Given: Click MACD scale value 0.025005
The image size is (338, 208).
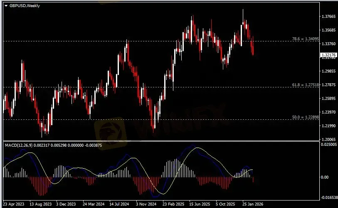Looking at the screenshot, I should coord(329,145).
